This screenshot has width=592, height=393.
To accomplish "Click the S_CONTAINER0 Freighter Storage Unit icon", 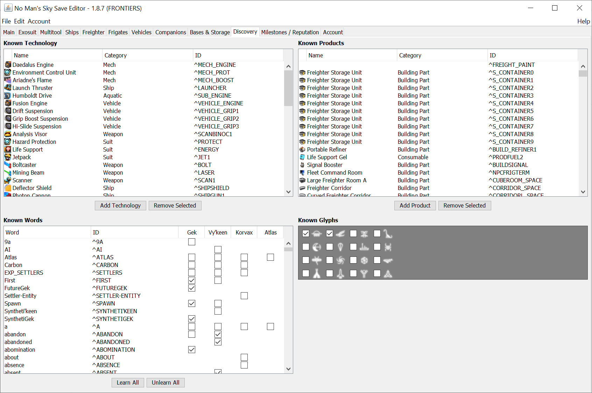I will point(303,72).
